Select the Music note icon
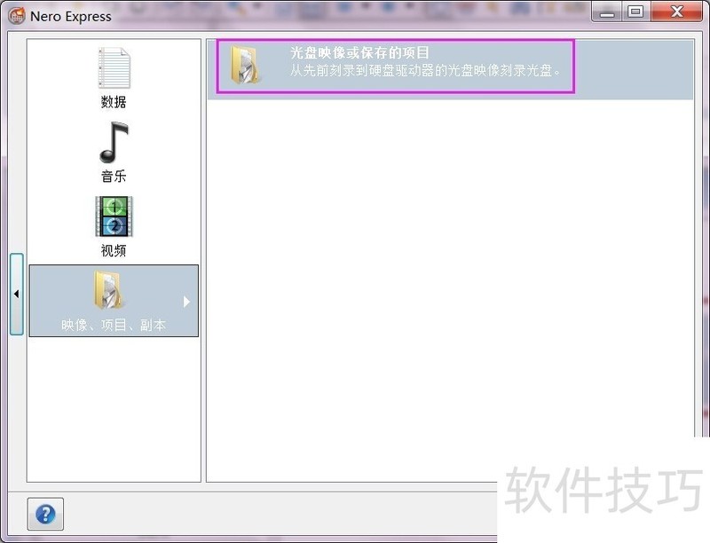710x543 pixels. (114, 143)
